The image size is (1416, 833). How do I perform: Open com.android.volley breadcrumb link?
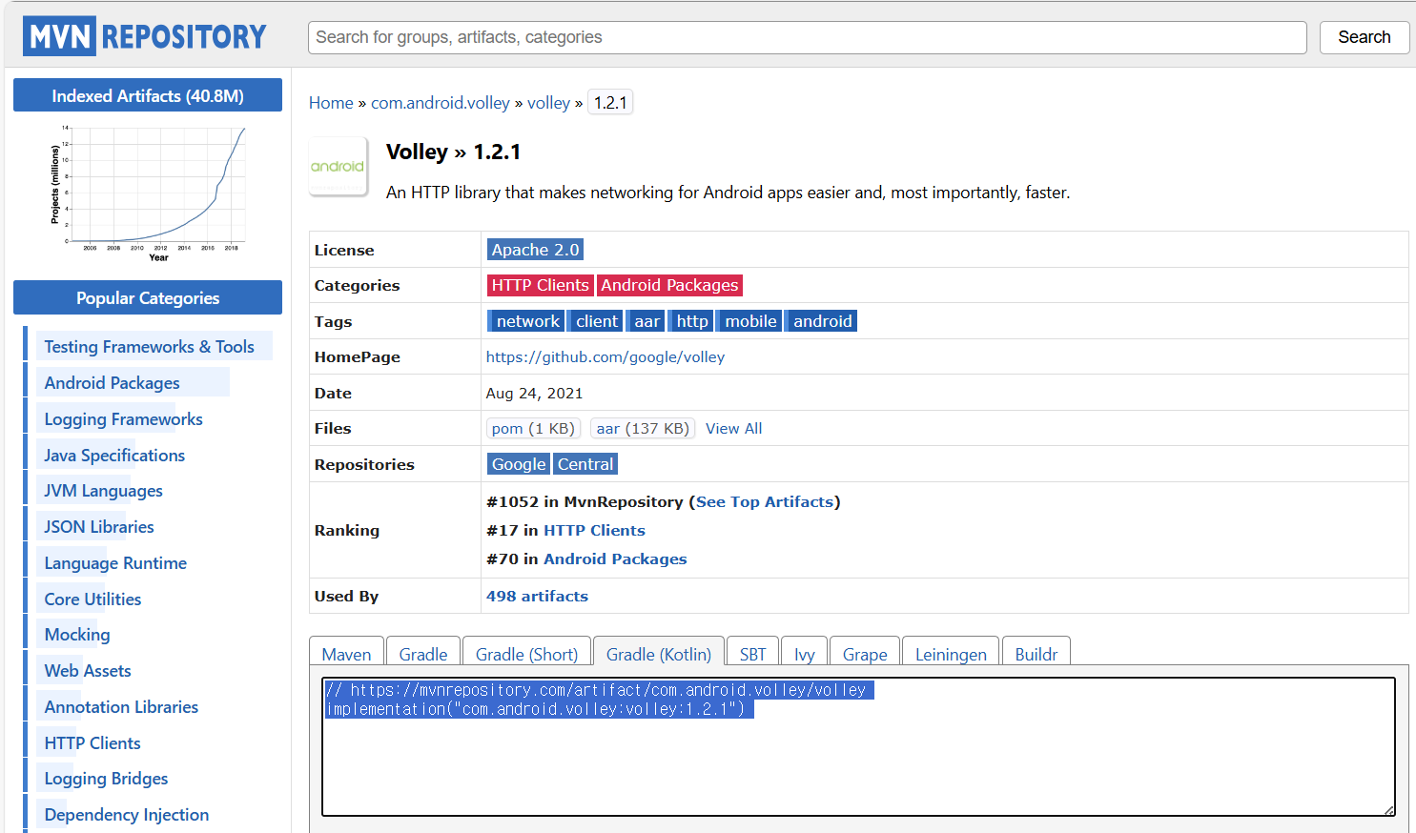click(x=441, y=103)
